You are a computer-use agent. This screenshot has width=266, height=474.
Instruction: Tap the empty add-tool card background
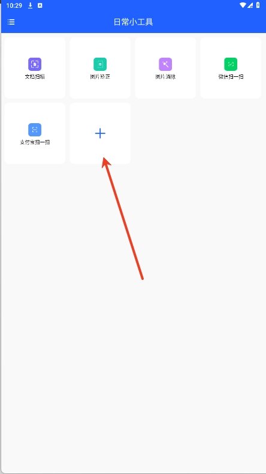(x=100, y=151)
